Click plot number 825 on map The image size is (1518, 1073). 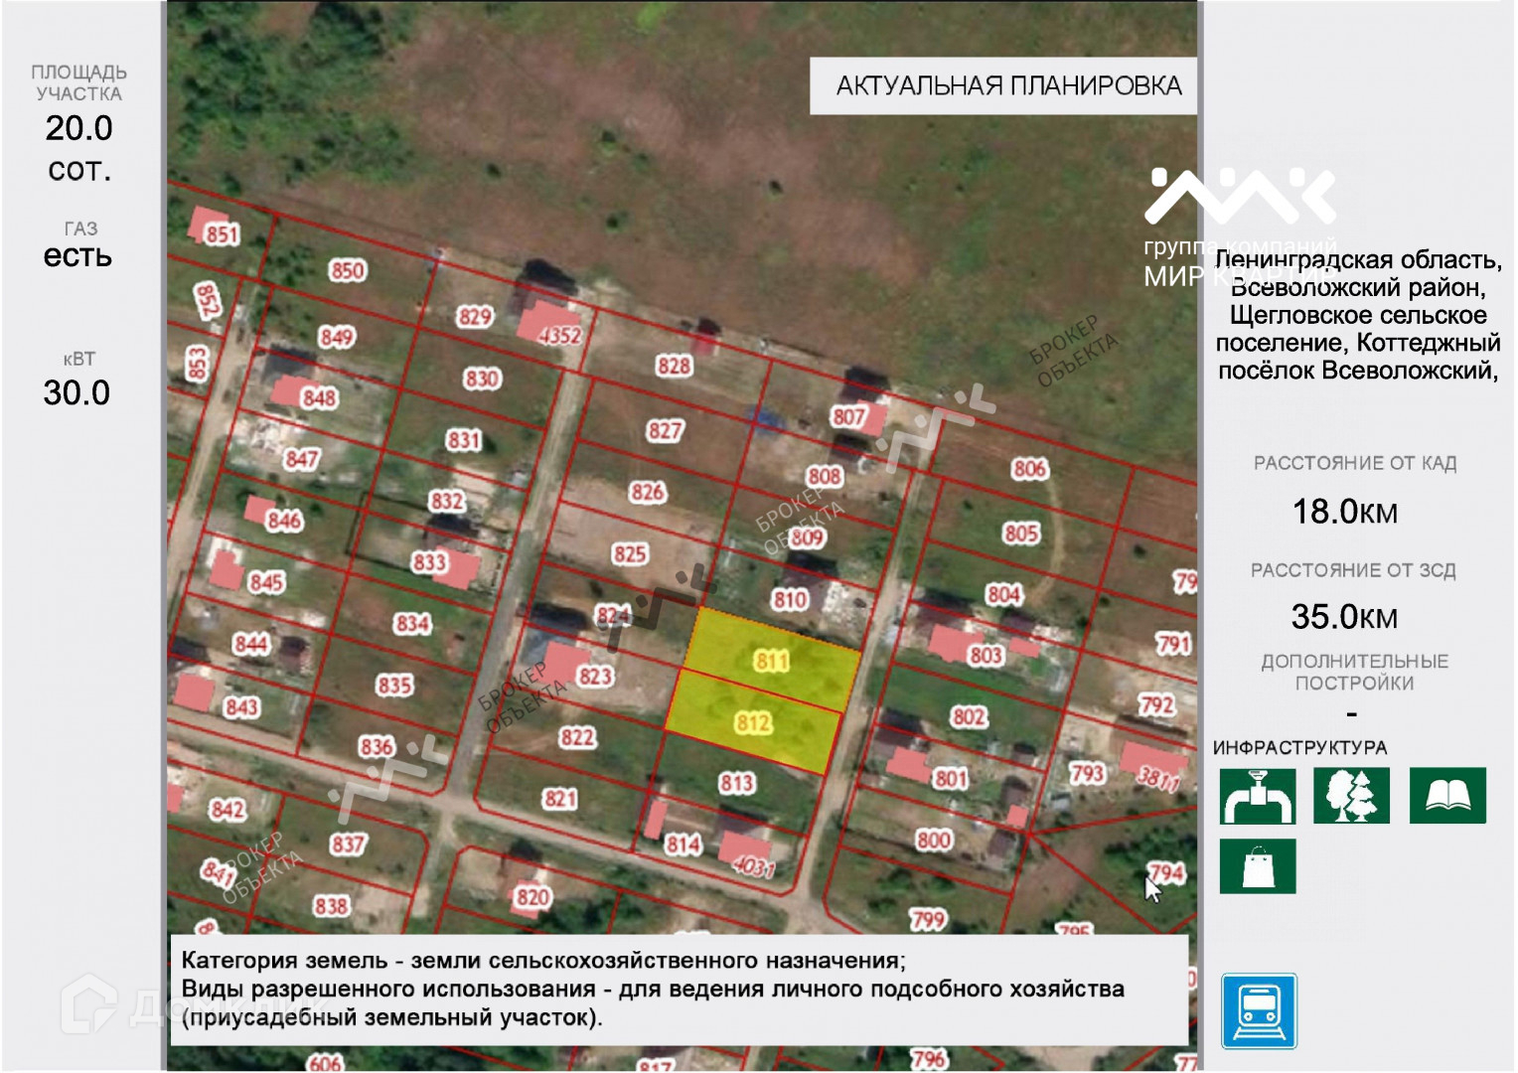tap(630, 553)
